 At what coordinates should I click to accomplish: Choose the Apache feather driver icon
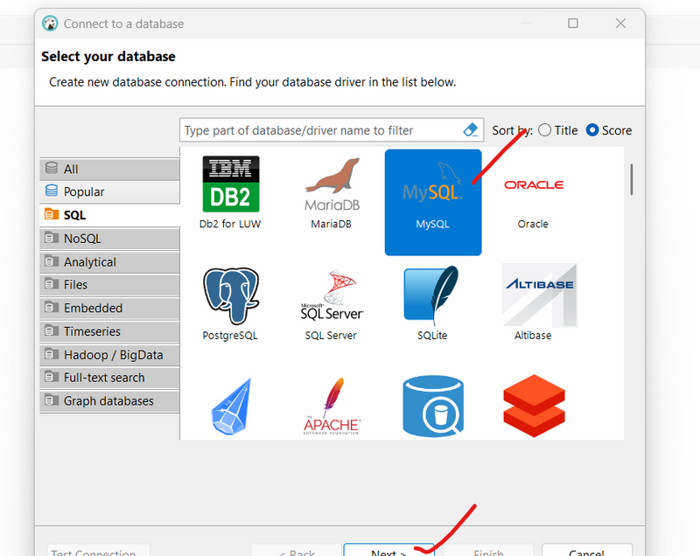tap(332, 407)
